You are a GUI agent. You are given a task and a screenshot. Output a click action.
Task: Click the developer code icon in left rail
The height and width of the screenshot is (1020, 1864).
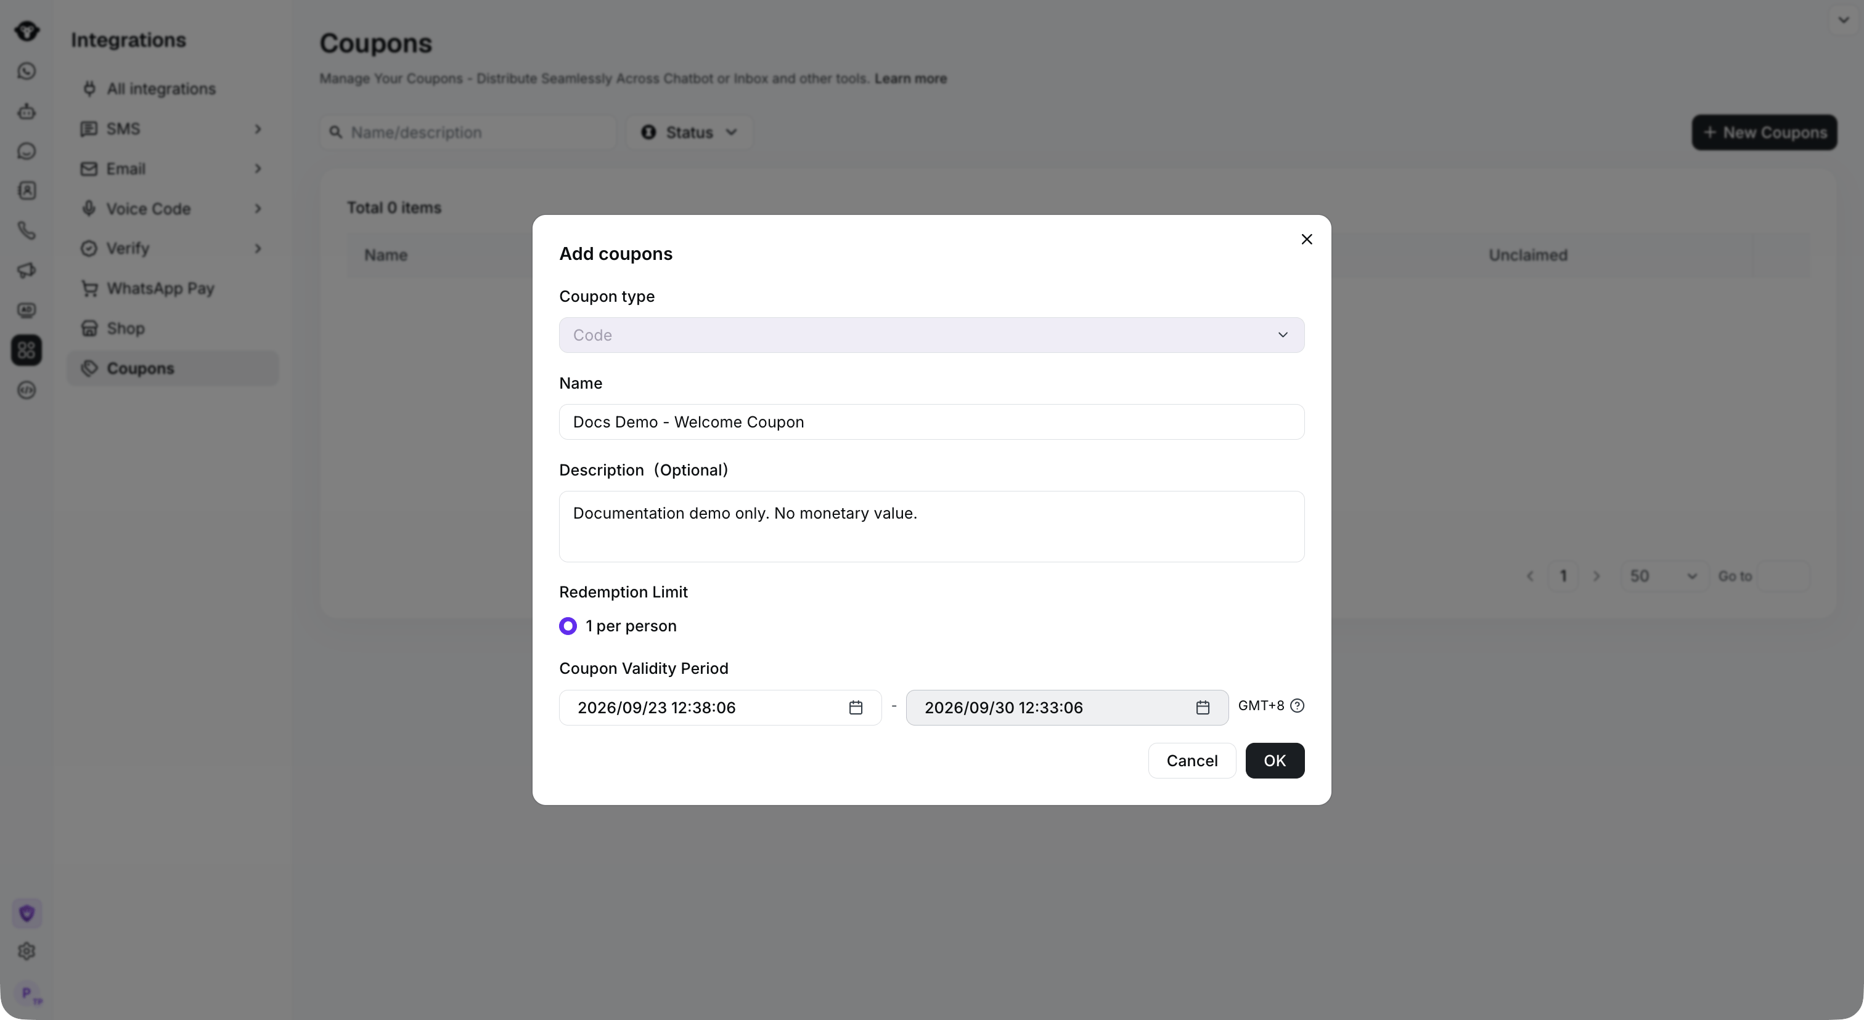tap(27, 391)
